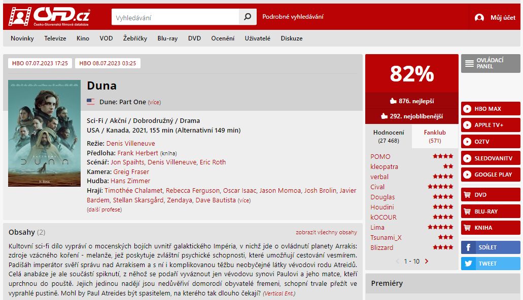
Task: Open actor Dave Bautista link
Action: (216, 200)
